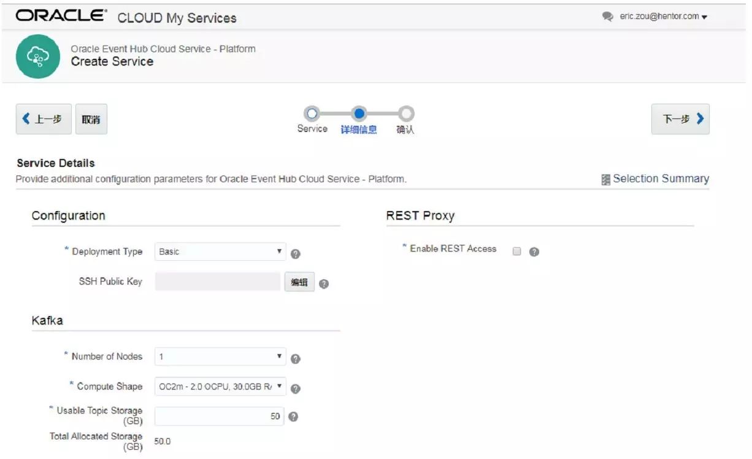
Task: Click the Event Hub cloud service icon
Action: tap(38, 56)
